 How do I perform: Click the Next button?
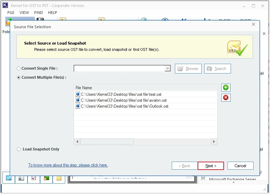(211, 166)
